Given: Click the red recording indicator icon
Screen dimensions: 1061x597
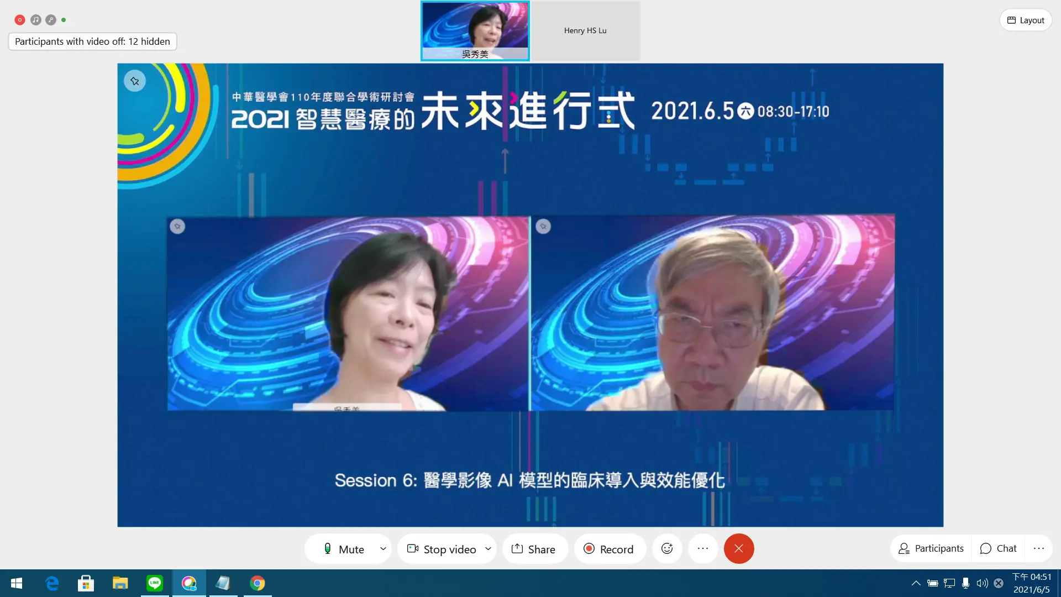Looking at the screenshot, I should pyautogui.click(x=20, y=20).
